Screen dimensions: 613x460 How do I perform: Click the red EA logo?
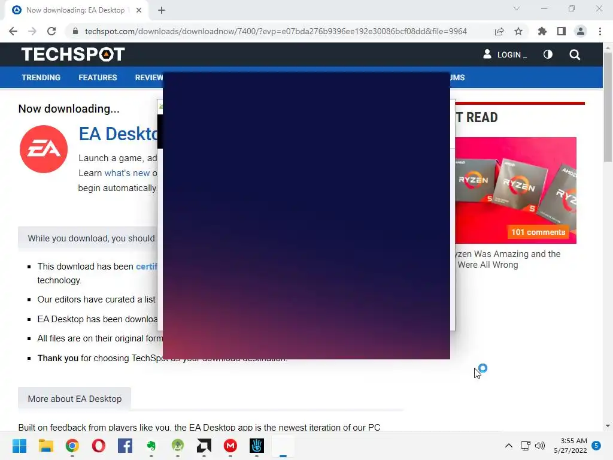[x=43, y=149]
